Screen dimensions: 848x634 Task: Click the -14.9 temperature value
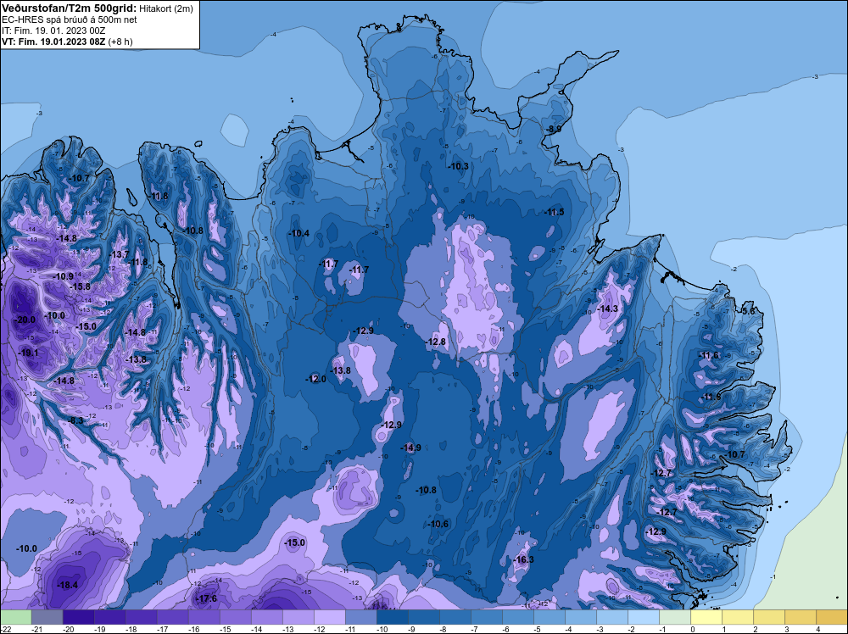pos(411,448)
